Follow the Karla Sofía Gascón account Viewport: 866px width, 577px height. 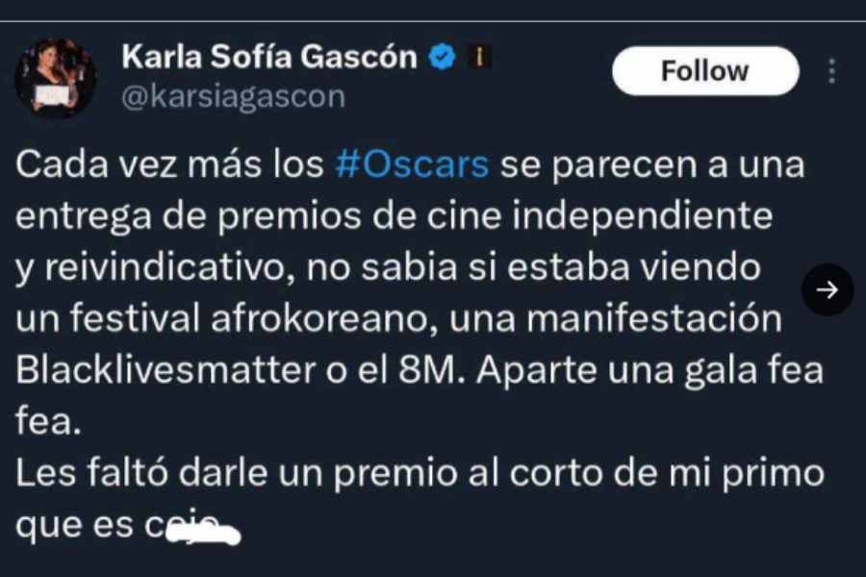click(x=705, y=70)
